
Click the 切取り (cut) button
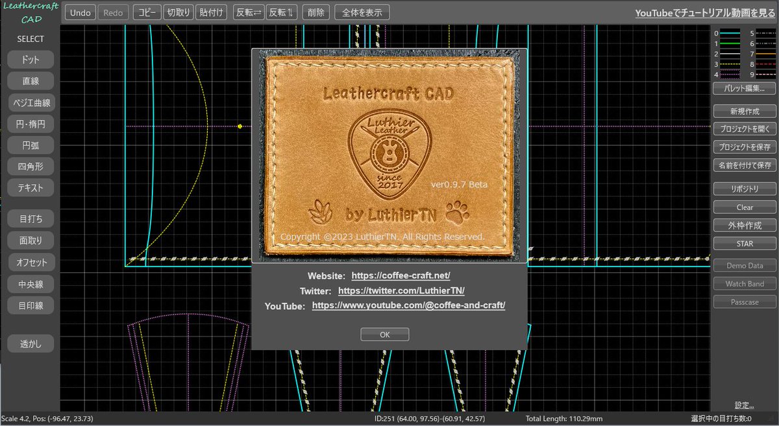click(177, 12)
